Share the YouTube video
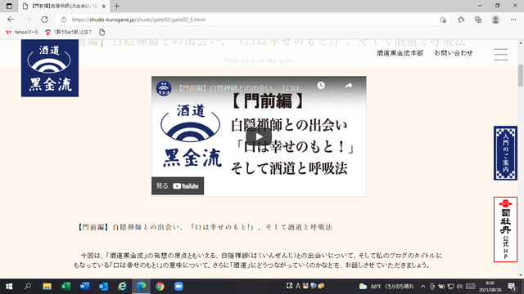Viewport: 524px width, 294px height. click(349, 89)
